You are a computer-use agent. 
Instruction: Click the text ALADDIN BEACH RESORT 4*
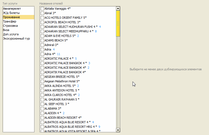tap(63, 118)
